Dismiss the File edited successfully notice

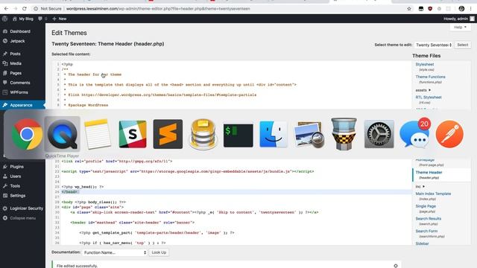(396, 266)
